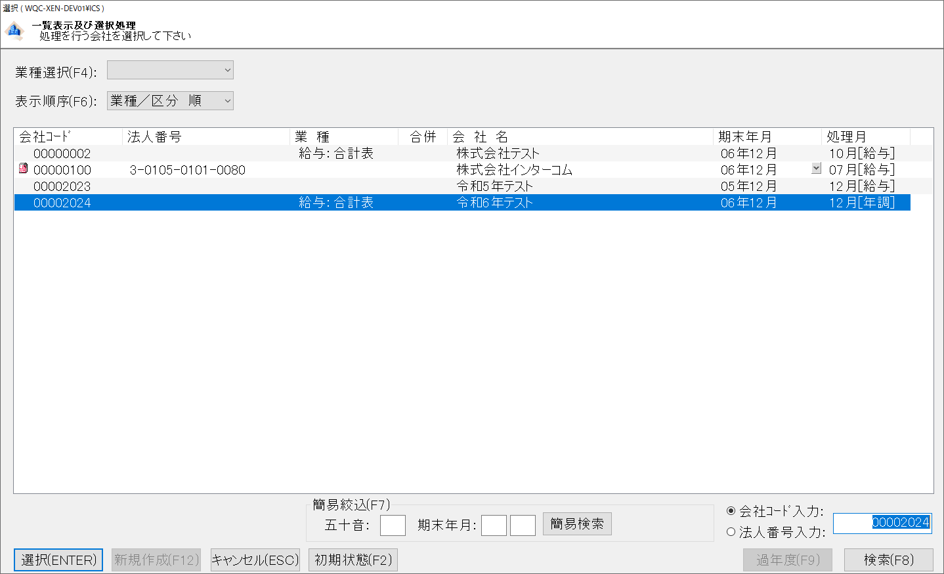Open the dropdown arrow in 株式会社インターコム row
The height and width of the screenshot is (574, 944).
pos(816,169)
